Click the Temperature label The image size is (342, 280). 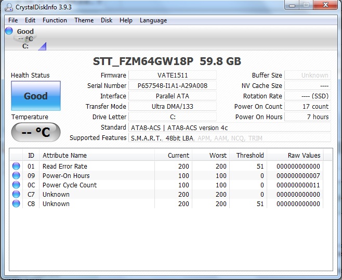point(30,117)
